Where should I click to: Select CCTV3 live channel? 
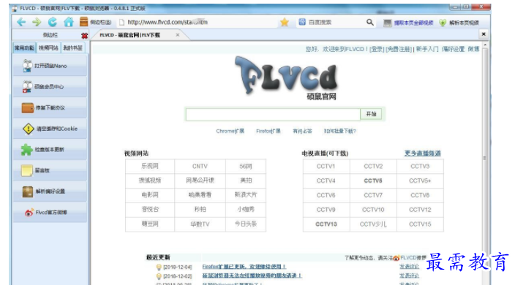pos(420,167)
